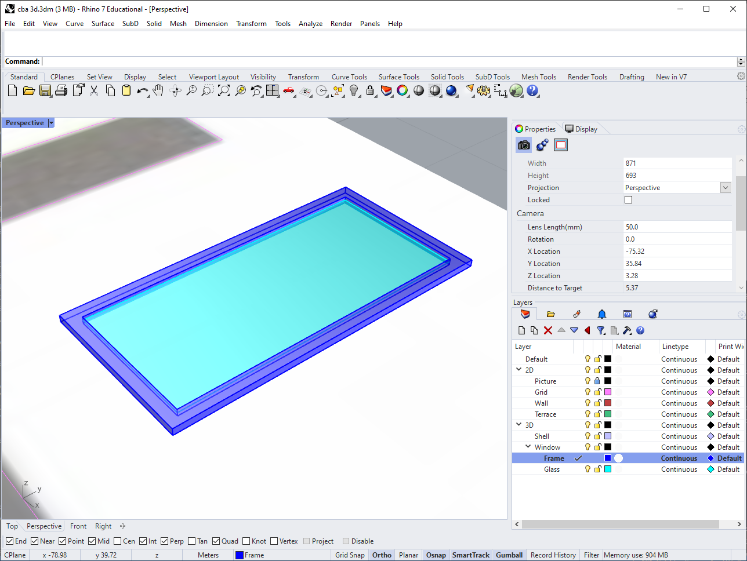Screen dimensions: 747x561
Task: Click the four-viewport layout icon
Action: tap(273, 90)
